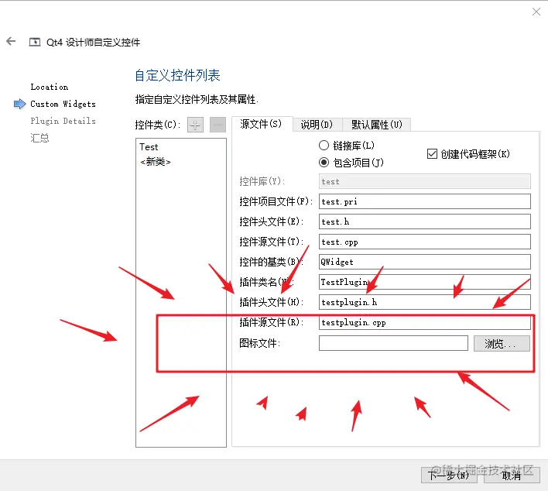Click the 控件类(C) label
Screen dimensions: 548x491
point(158,125)
